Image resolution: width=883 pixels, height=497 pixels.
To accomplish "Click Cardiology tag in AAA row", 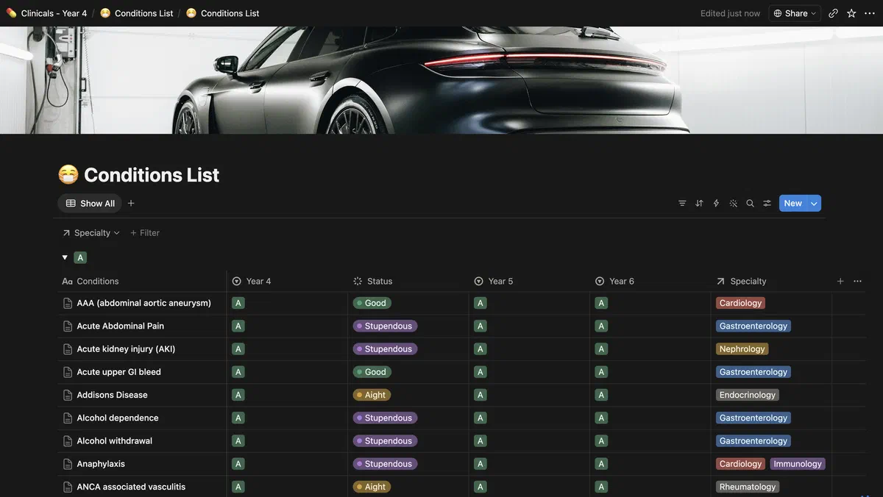I will [740, 303].
